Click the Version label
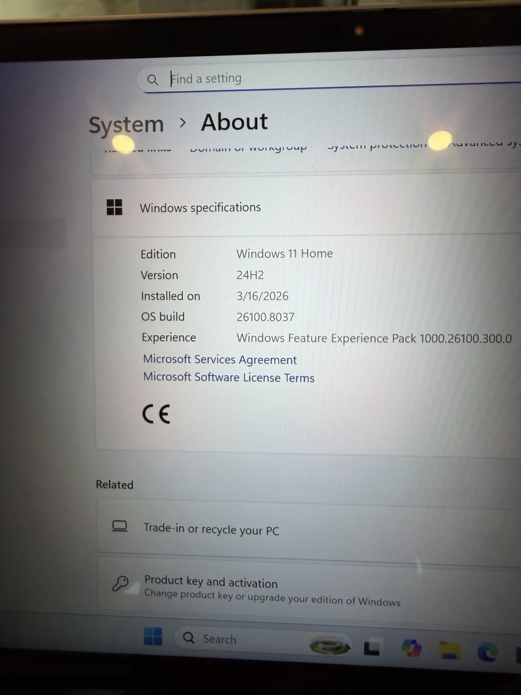Viewport: 521px width, 695px height. coord(159,275)
